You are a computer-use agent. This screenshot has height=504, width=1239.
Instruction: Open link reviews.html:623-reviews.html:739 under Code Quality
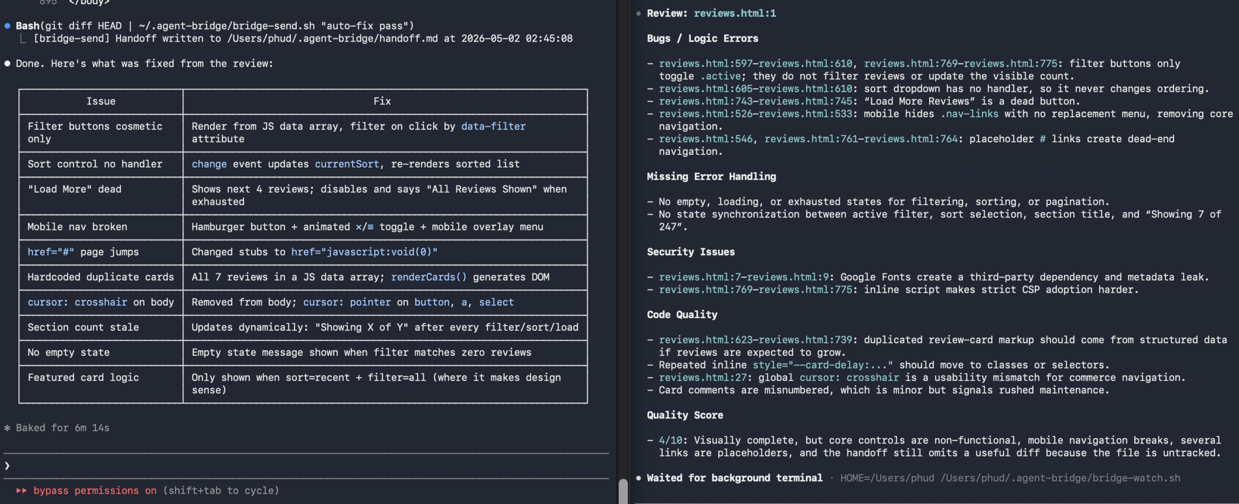[x=755, y=340]
